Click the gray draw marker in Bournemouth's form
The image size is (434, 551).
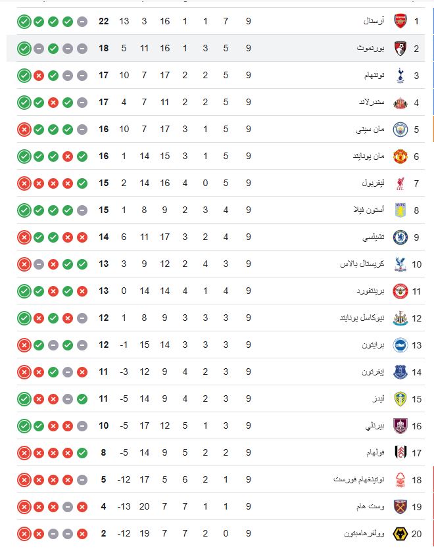pyautogui.click(x=37, y=47)
